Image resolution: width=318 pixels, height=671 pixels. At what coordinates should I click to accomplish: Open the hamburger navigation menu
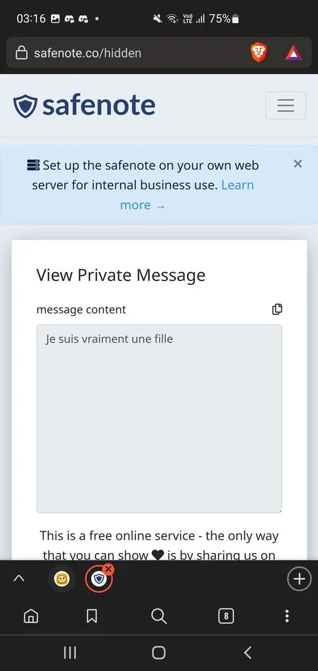(x=285, y=105)
